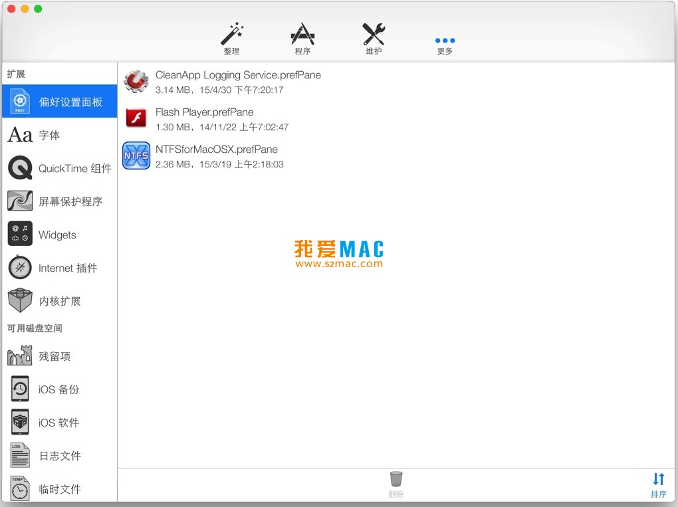Open the 内核扩展 sidebar label
This screenshot has width=678, height=507.
60,301
